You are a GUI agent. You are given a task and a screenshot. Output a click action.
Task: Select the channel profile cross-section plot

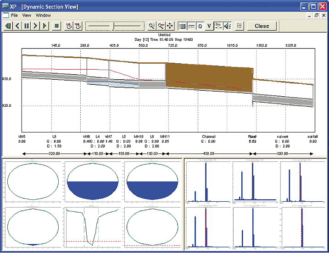coord(93,227)
